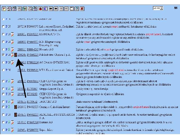The width and height of the screenshot is (180, 135).
Task: Check the Novartis AG row checkbox
Action: 3,49
